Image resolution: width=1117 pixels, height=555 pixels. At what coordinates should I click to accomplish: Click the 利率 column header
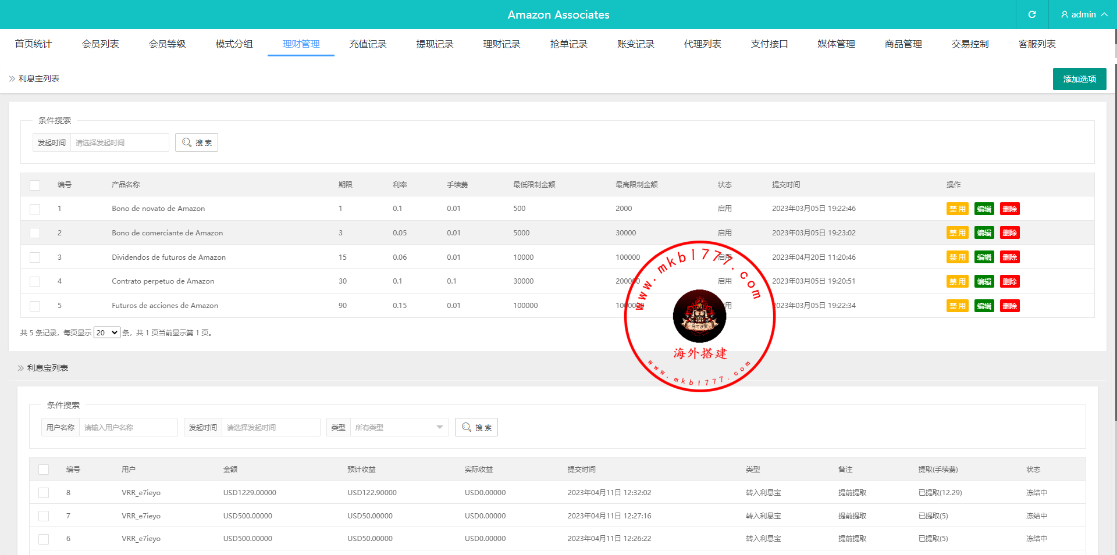coord(400,185)
